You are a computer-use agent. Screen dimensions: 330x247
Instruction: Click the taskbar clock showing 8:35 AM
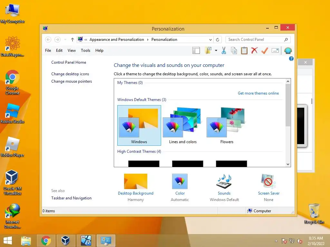coord(316,241)
